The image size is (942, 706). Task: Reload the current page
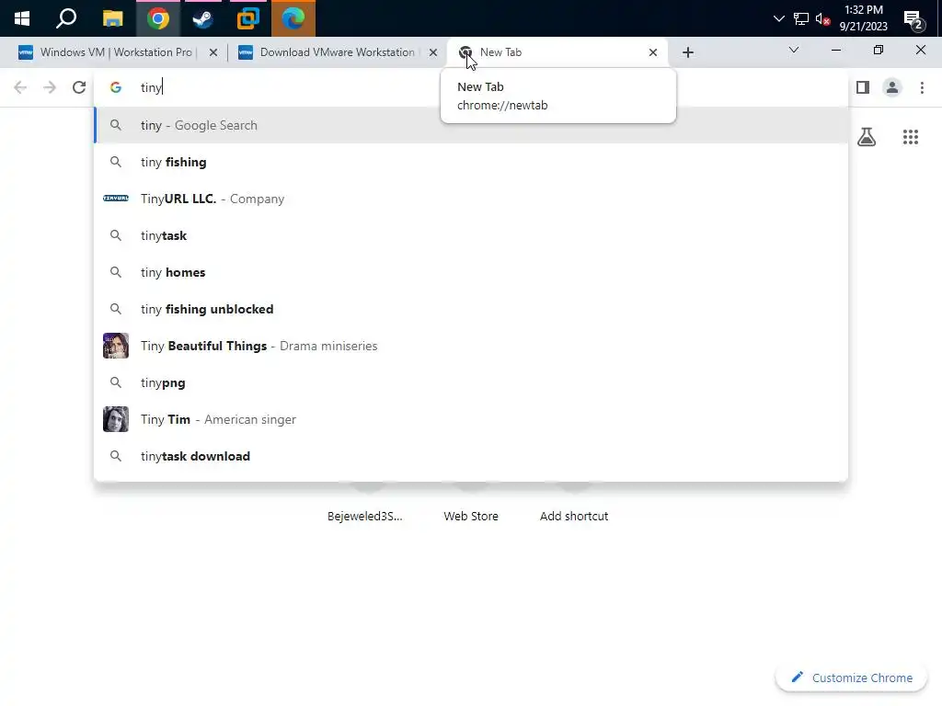pyautogui.click(x=79, y=87)
